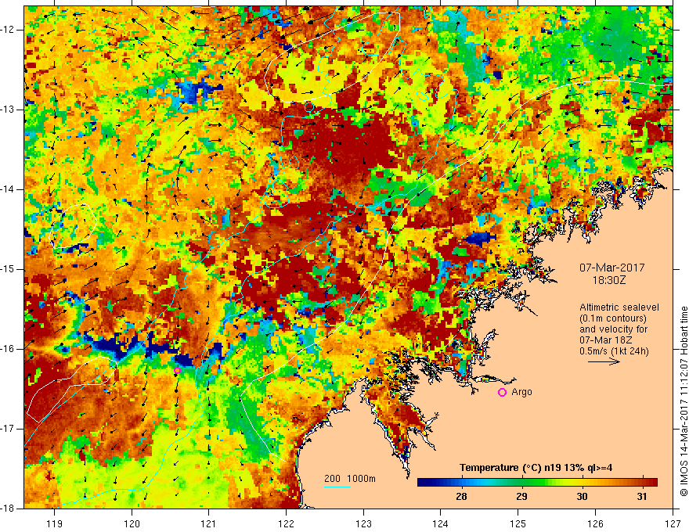This screenshot has height=532, width=689.
Task: Click the 'Altimetric sealevel' caption
Action: point(619,307)
